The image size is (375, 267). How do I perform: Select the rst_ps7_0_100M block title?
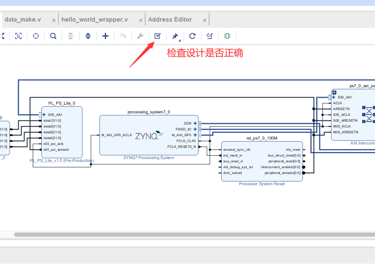[262, 138]
